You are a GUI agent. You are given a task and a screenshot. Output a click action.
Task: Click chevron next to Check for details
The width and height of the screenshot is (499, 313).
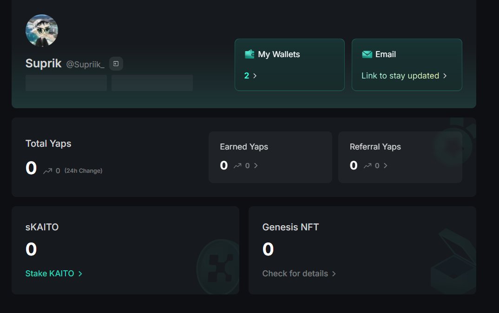334,274
